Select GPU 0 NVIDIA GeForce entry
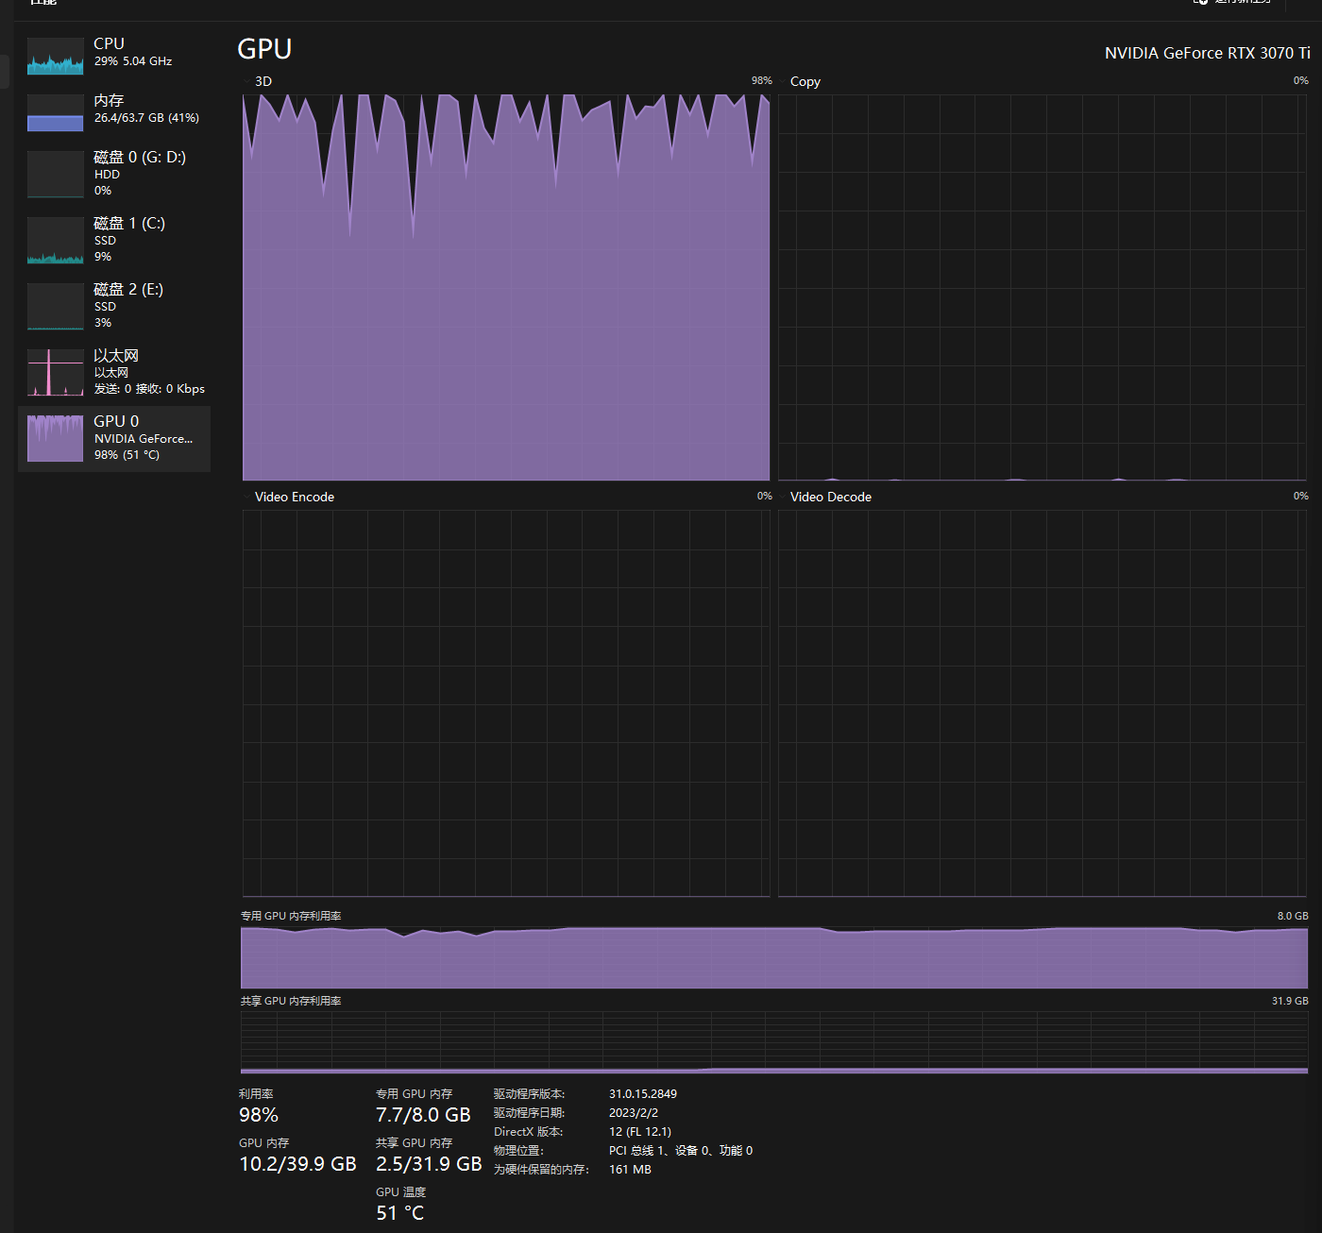1322x1233 pixels. [114, 438]
